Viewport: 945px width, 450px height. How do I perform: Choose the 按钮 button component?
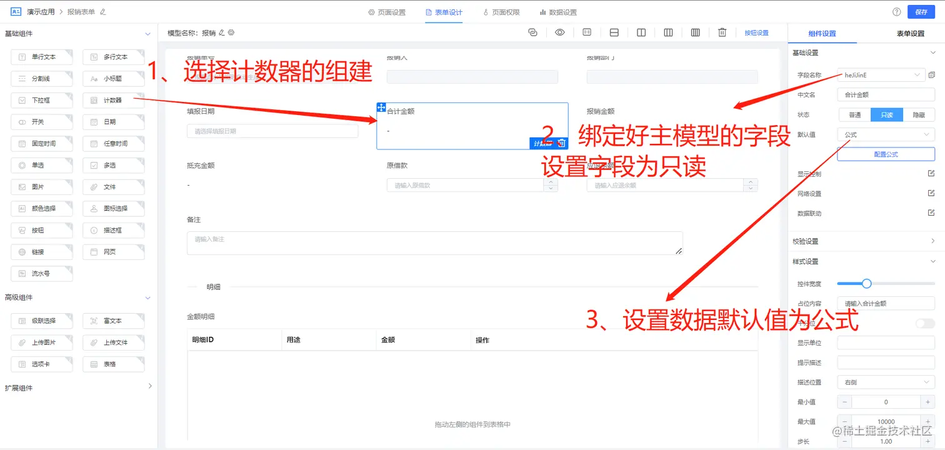(41, 231)
